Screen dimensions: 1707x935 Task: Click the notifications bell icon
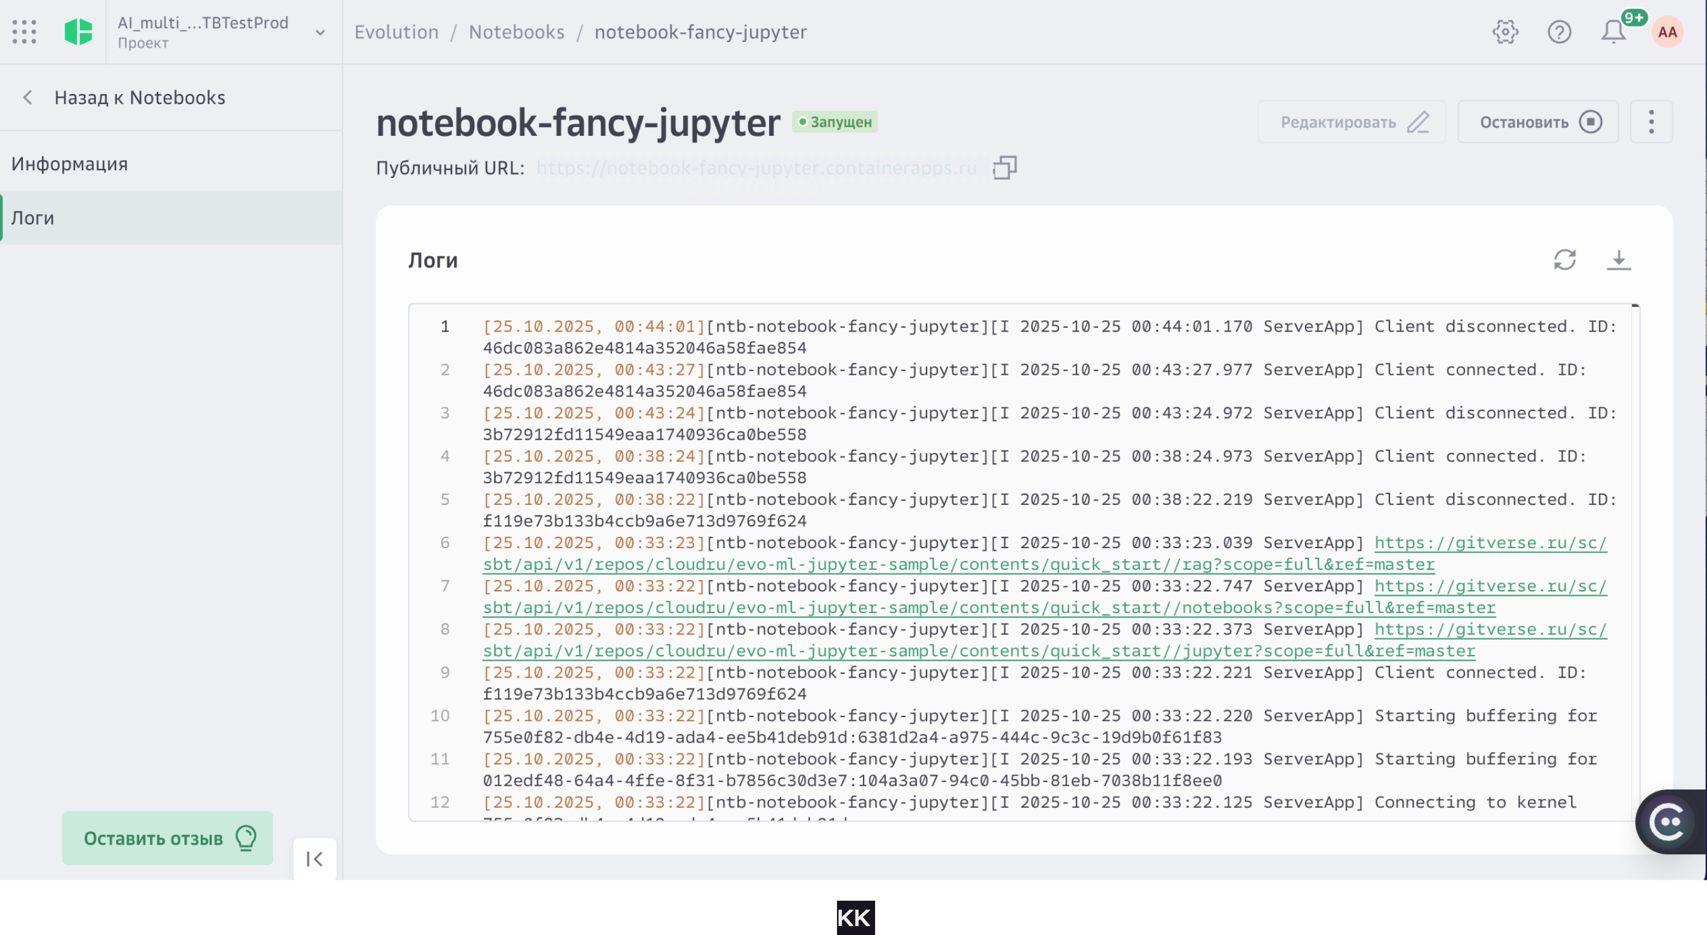[x=1612, y=31]
